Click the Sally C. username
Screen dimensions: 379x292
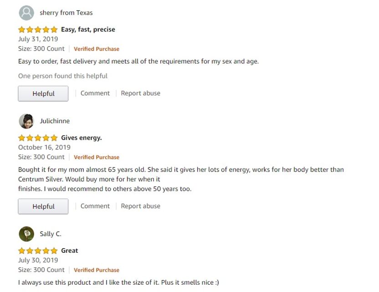(x=51, y=234)
